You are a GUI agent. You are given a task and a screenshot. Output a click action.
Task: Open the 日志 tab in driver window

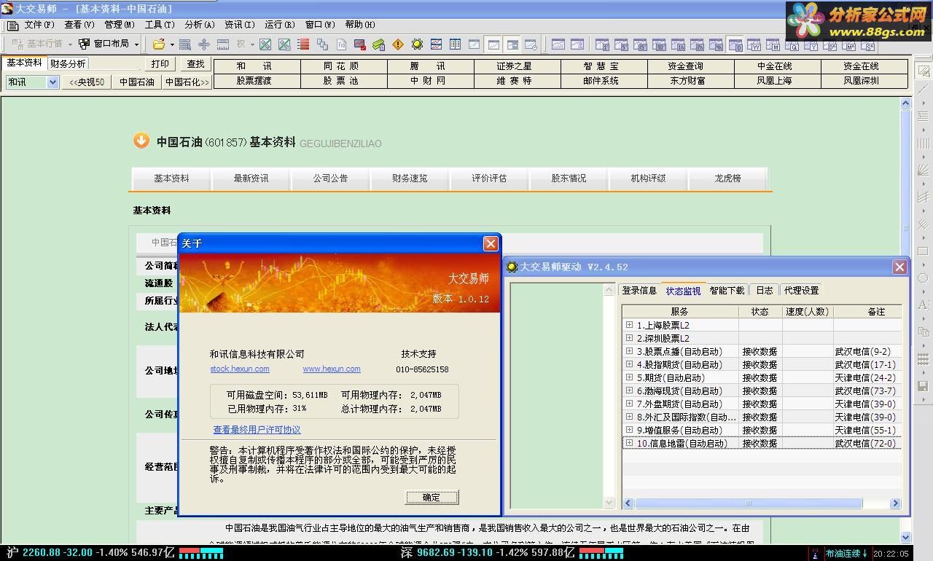point(764,290)
